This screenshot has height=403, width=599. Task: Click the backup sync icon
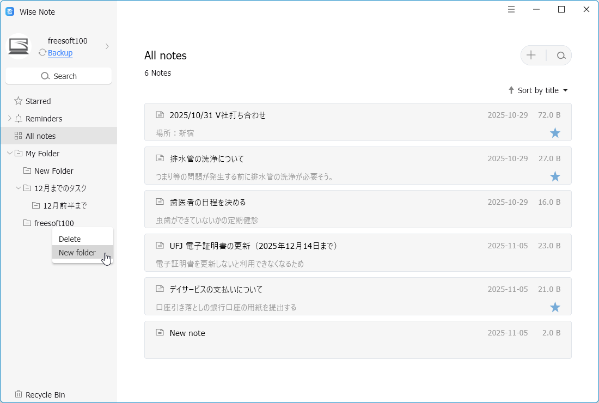(x=42, y=53)
